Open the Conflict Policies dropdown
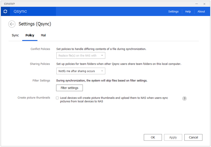This screenshot has height=147, width=211. [81, 55]
